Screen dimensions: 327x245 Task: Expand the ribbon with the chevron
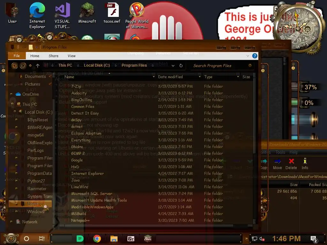tap(247, 56)
